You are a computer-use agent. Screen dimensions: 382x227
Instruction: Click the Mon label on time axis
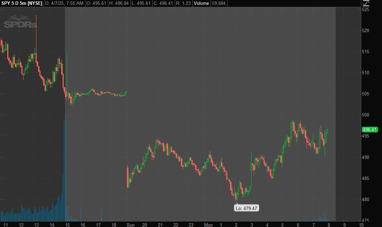point(208,225)
